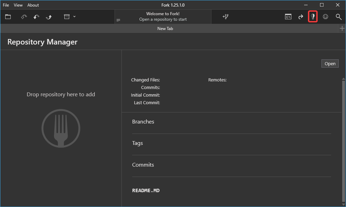Click the Remotes label

[x=217, y=80]
